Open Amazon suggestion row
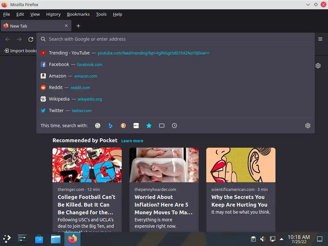Image resolution: width=328 pixels, height=246 pixels. (175, 76)
